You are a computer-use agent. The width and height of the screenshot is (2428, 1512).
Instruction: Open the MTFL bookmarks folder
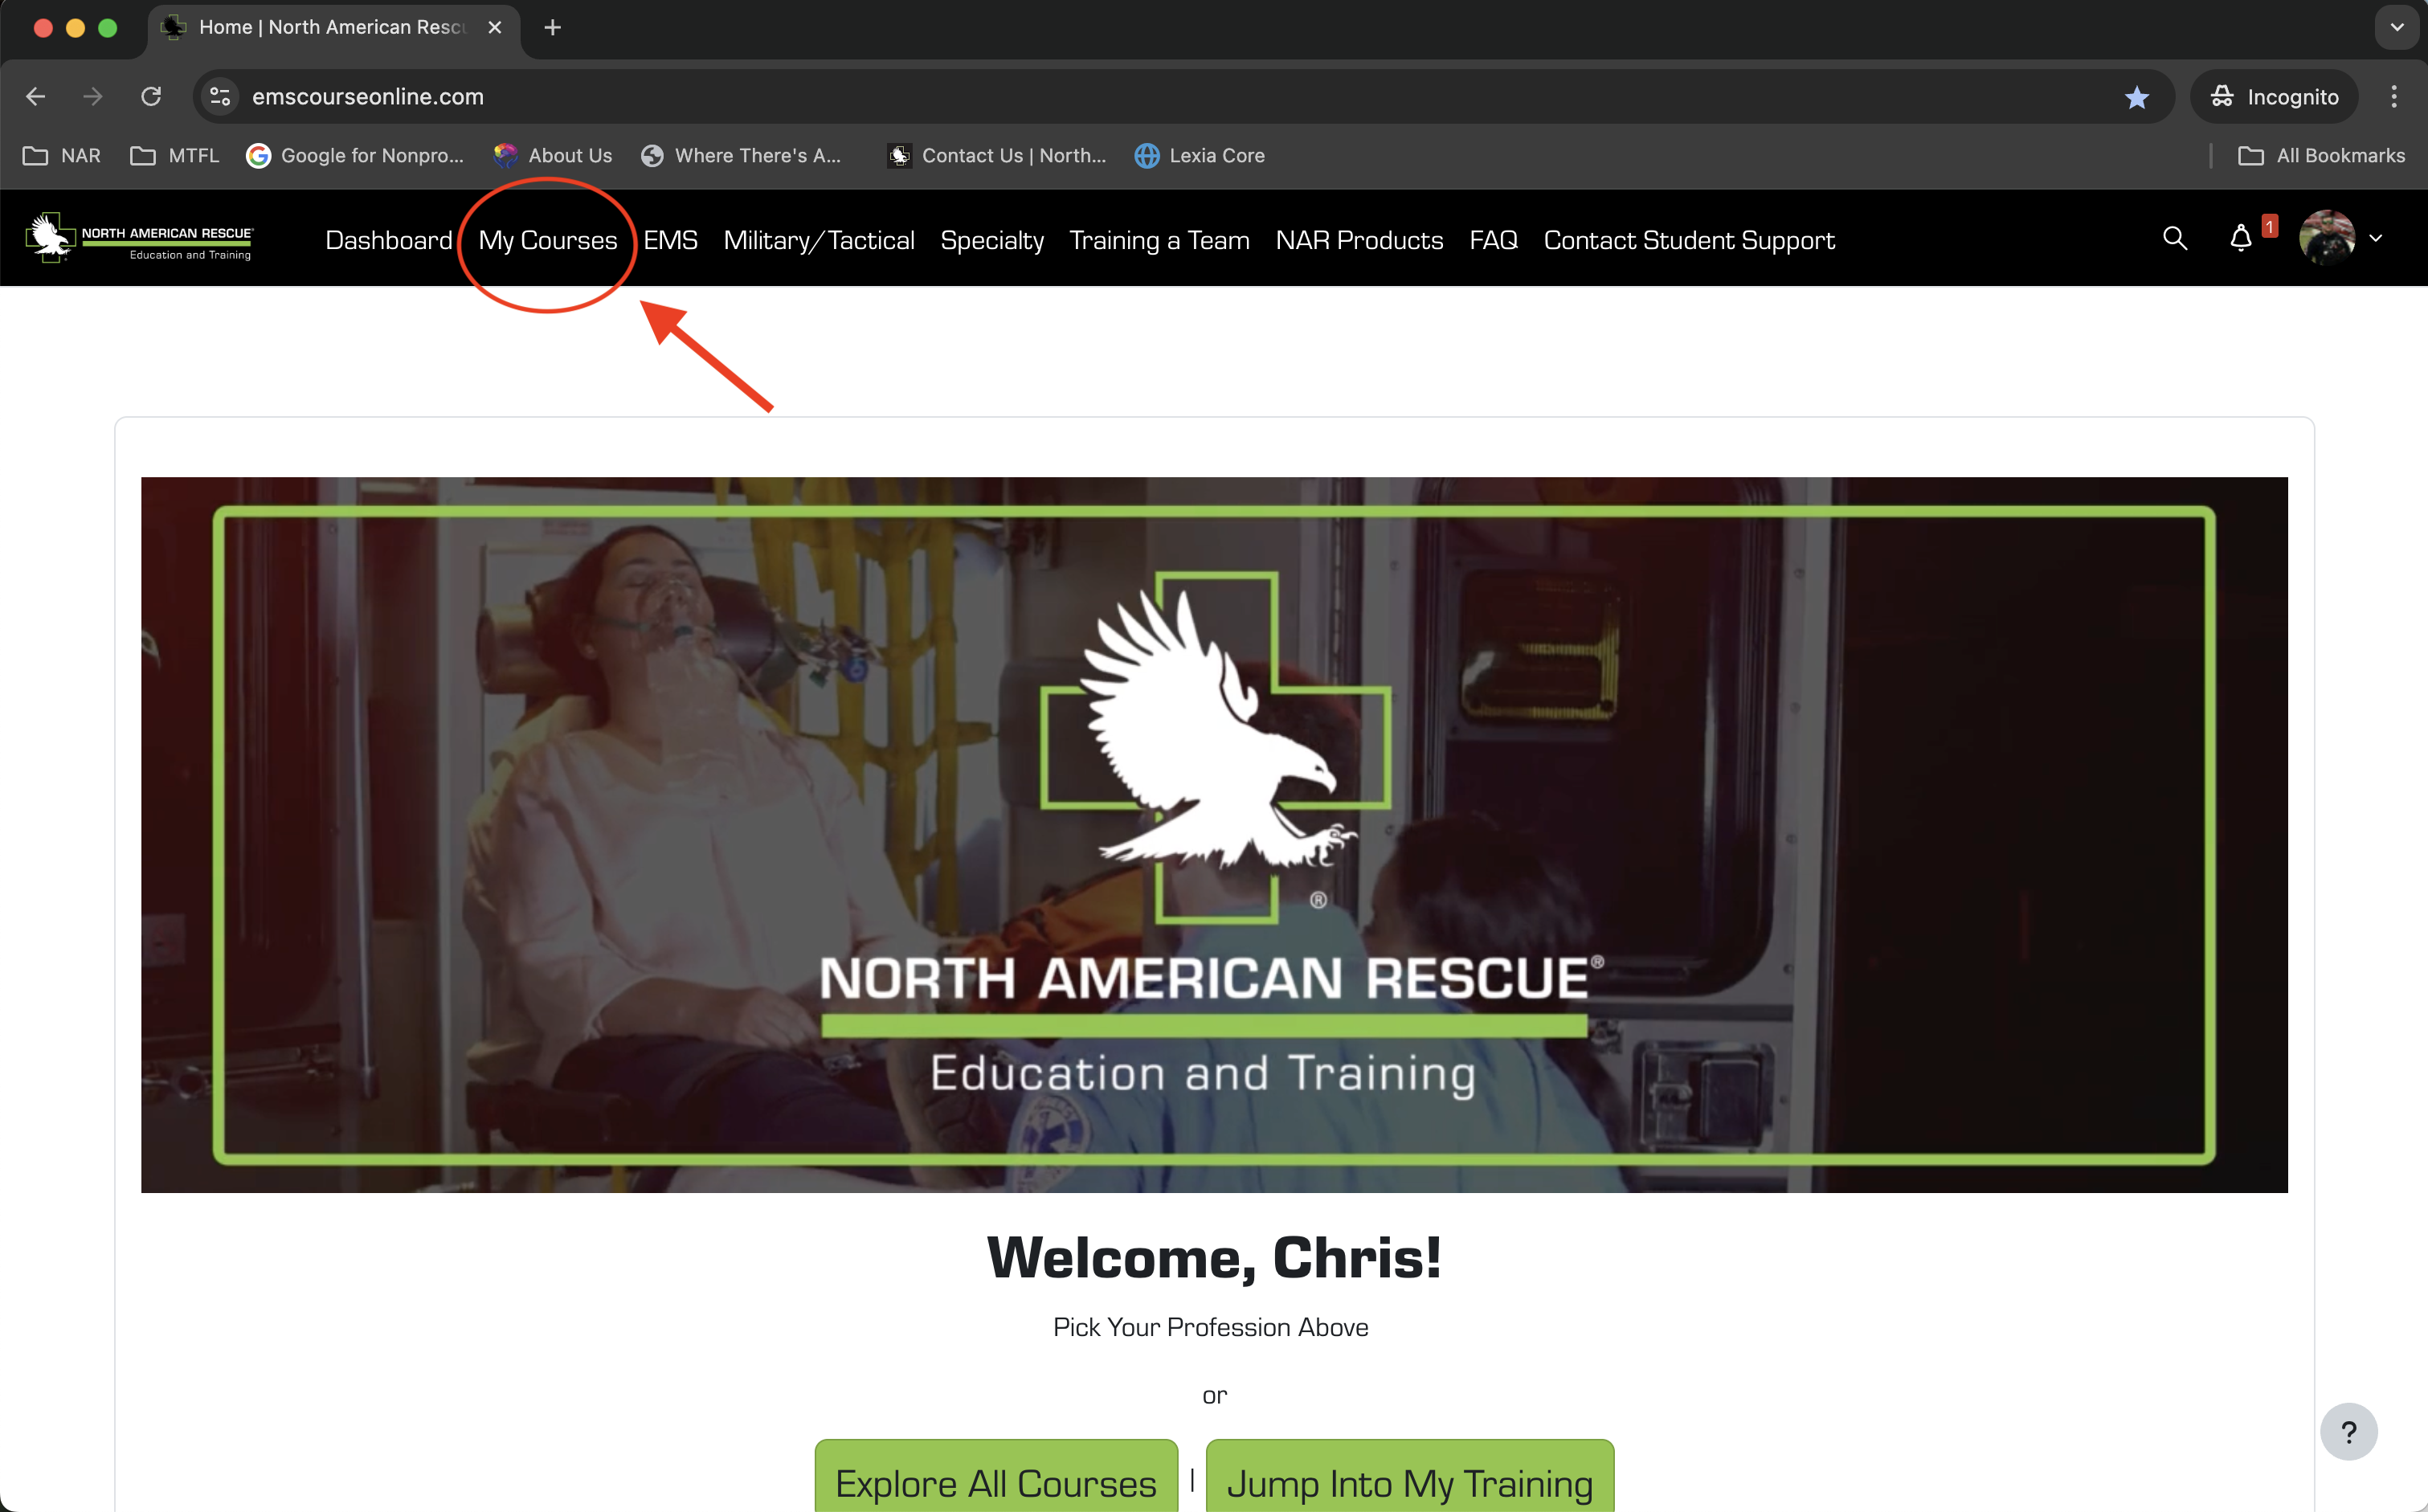[175, 155]
